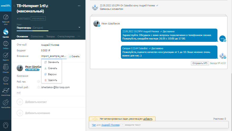
Task: Open the three-dots menu beside deal title
Action: tap(79, 6)
